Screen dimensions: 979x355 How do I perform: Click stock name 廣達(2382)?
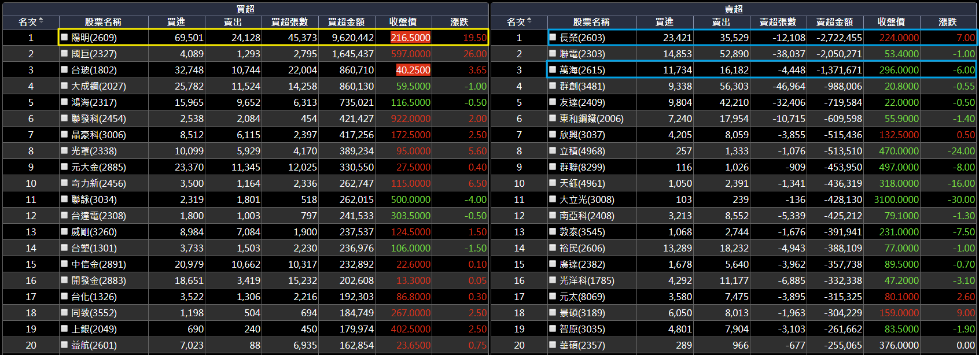(x=582, y=264)
